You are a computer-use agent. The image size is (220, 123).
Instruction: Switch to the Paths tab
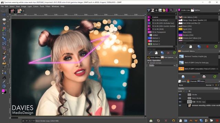pos(201,81)
